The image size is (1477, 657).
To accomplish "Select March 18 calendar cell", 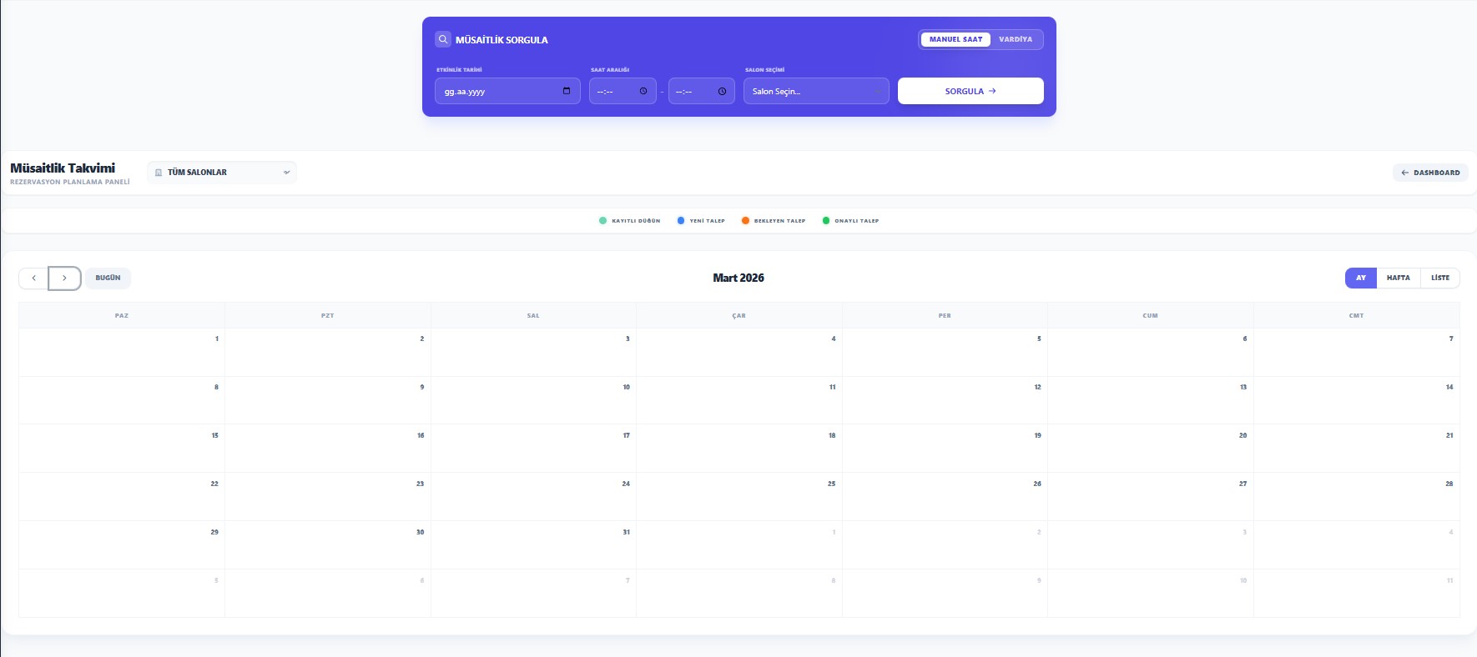I will 738,450.
